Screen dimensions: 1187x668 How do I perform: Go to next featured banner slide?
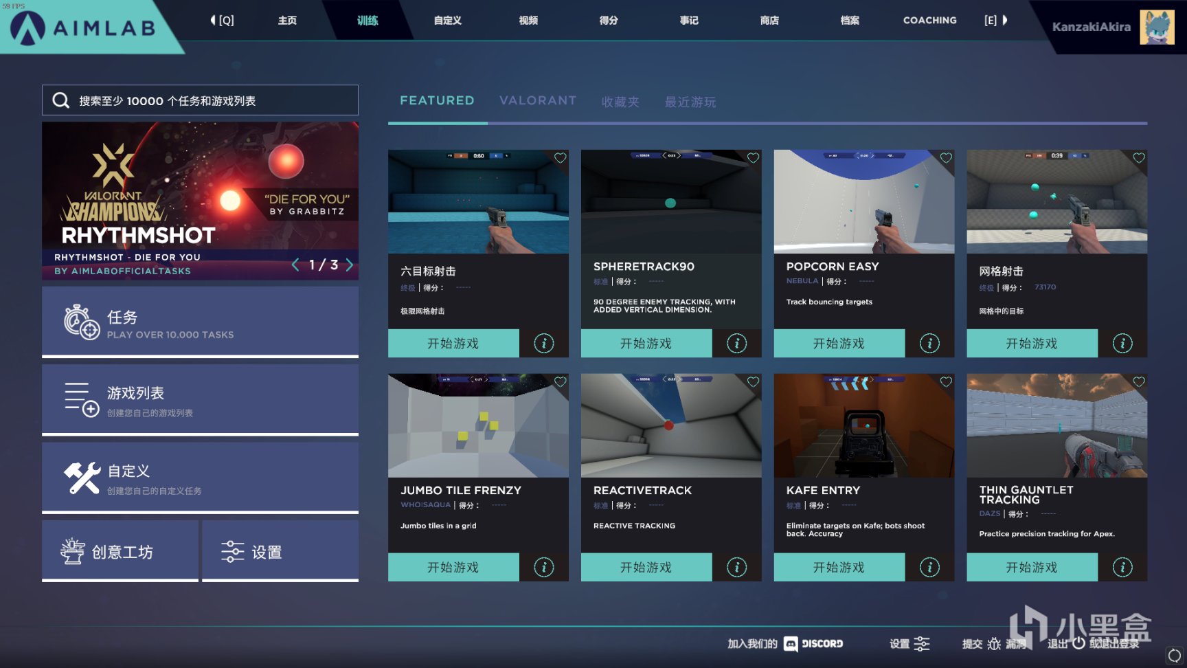click(350, 265)
